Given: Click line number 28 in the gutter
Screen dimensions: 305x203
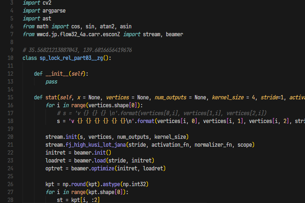Looking at the screenshot, I should [x=10, y=200].
